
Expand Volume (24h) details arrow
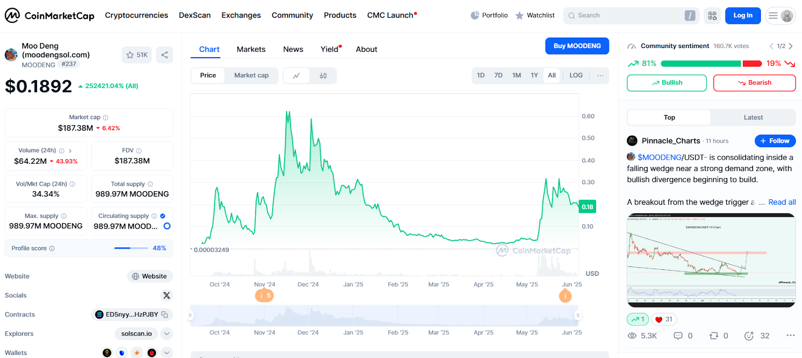[70, 151]
